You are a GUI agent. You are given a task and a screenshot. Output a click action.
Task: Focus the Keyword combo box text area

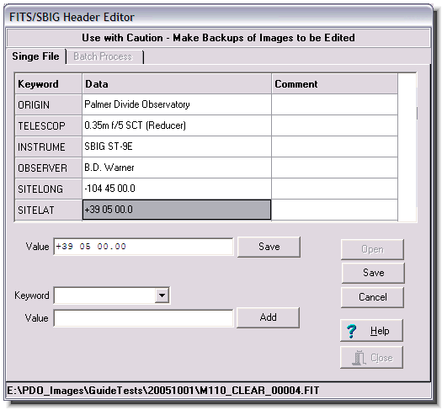pos(104,296)
